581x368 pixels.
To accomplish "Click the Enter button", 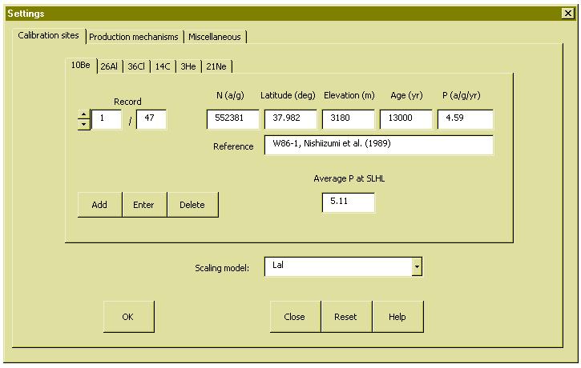I will point(144,205).
